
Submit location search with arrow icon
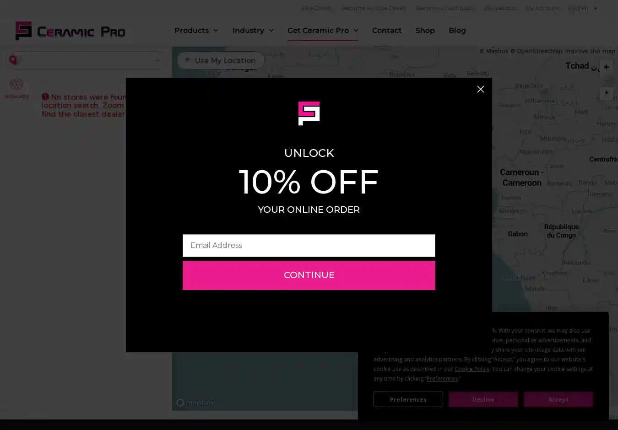coord(157,60)
